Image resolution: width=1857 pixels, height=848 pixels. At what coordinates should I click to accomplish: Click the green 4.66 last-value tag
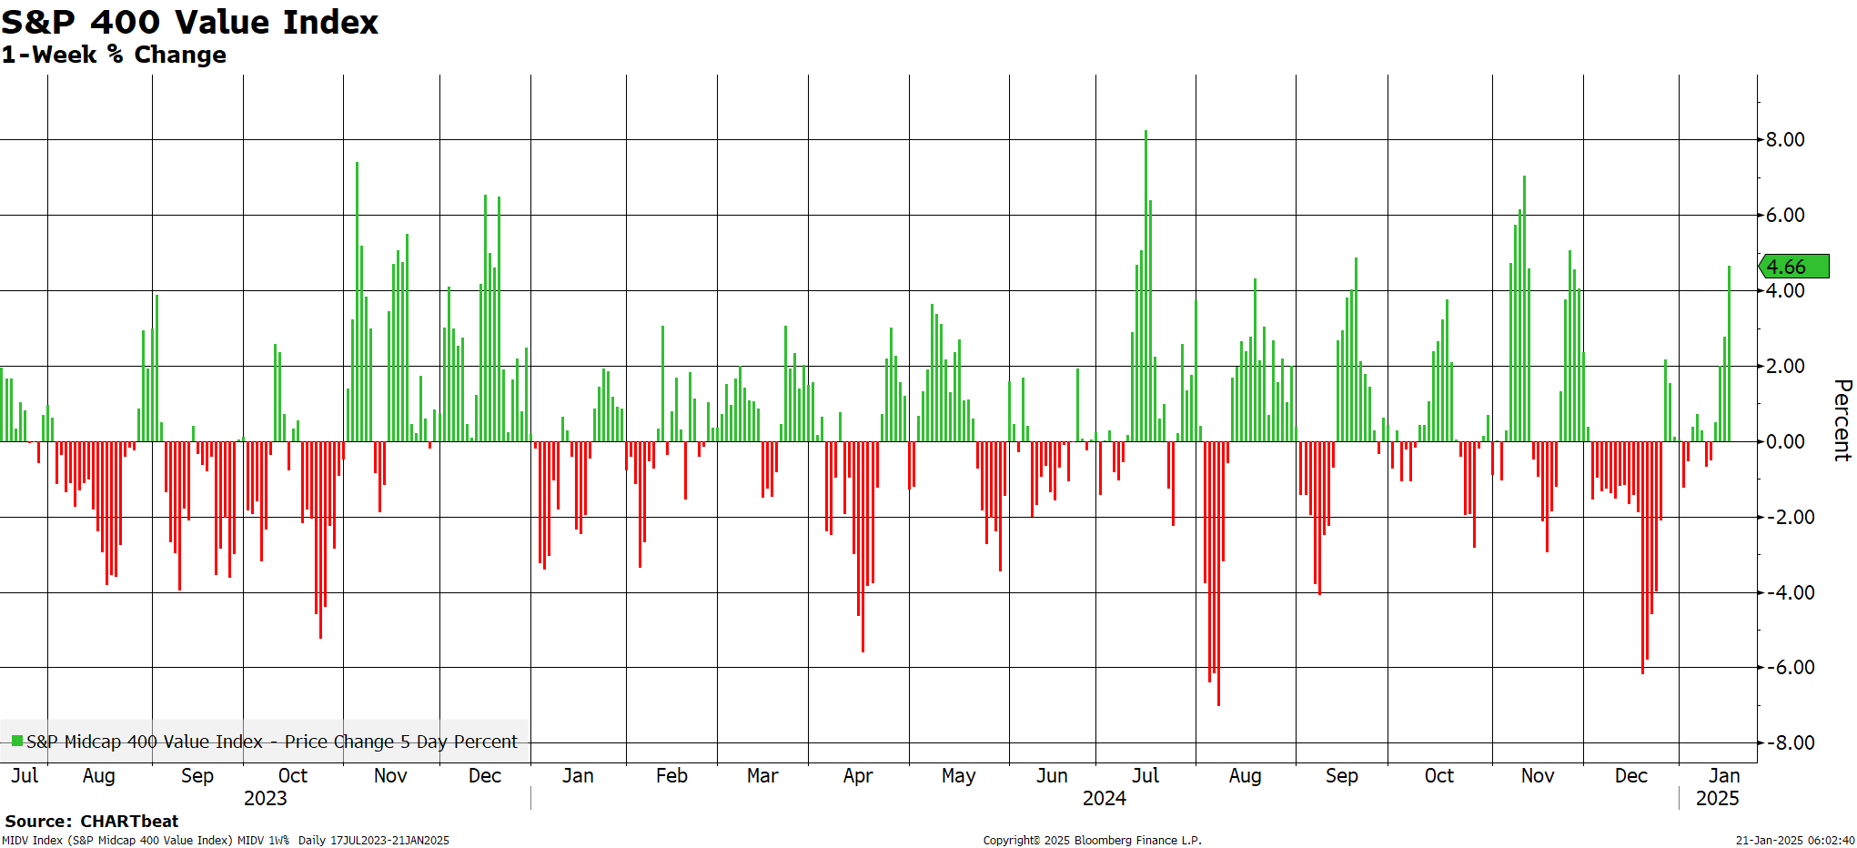pos(1793,267)
